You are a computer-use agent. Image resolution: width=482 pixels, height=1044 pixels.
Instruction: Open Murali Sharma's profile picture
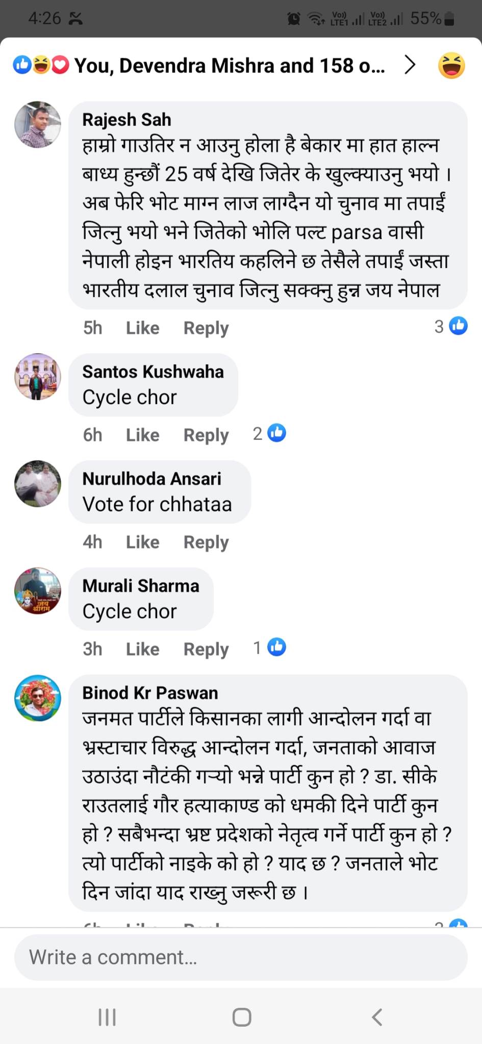pyautogui.click(x=38, y=591)
